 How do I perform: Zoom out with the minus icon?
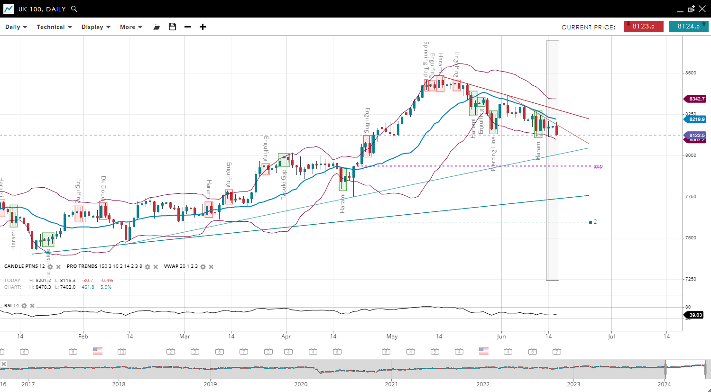pyautogui.click(x=187, y=27)
